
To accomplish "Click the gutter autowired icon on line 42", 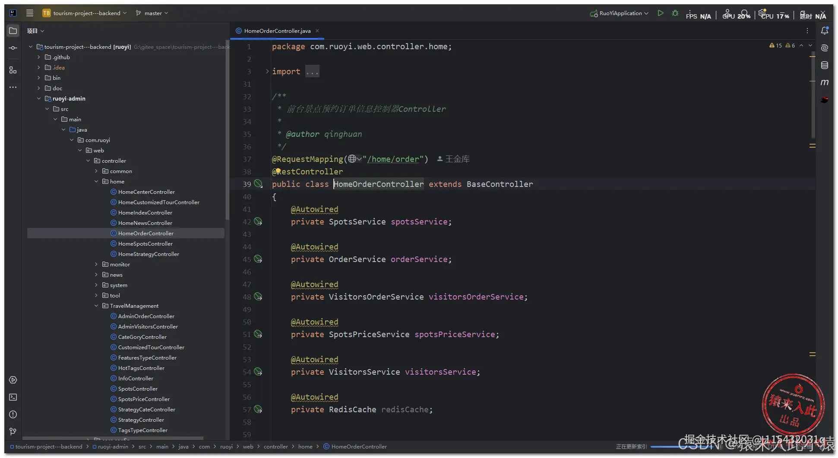I will coord(258,221).
